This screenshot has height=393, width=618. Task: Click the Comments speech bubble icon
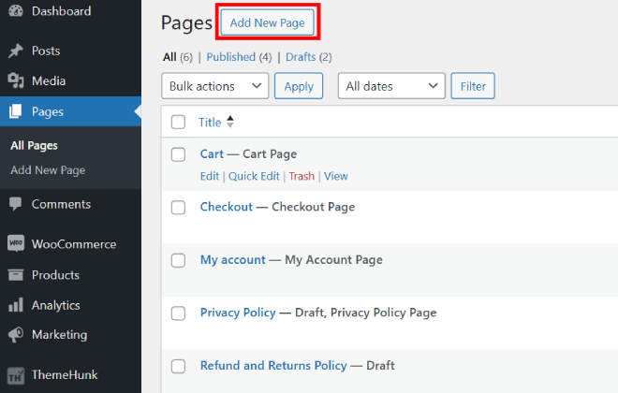coord(15,204)
